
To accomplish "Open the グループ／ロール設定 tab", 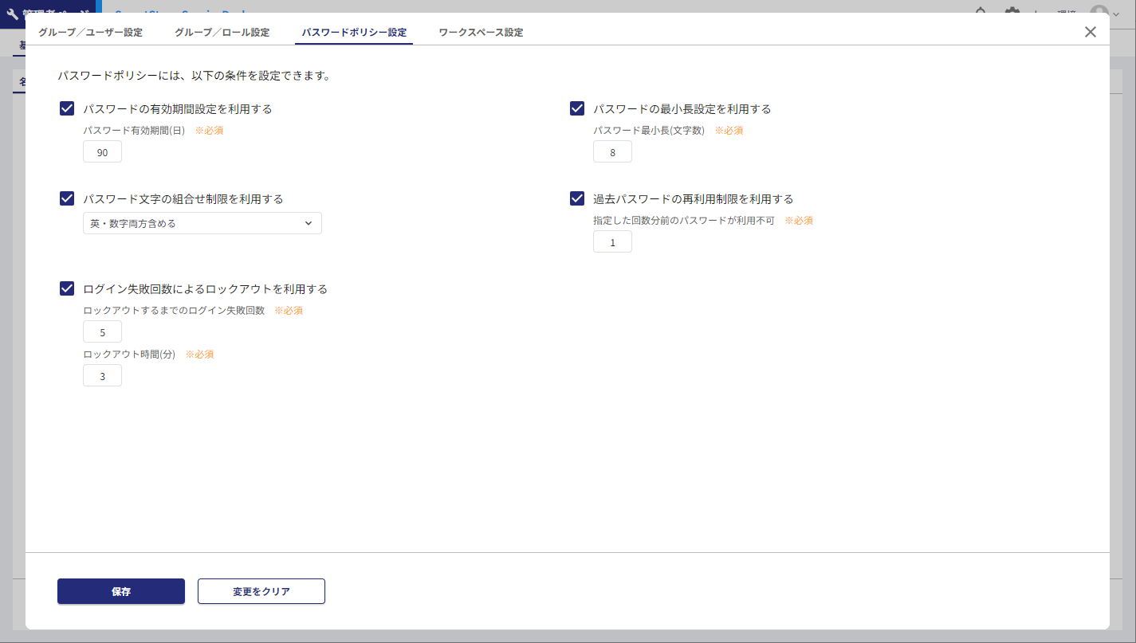I will coord(222,33).
